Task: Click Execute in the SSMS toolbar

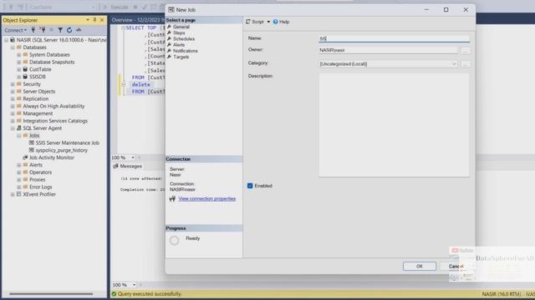Action: coord(116,7)
